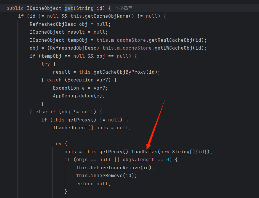Viewport: 259px width, 198px height.
Task: Click m_cacheStore field on the tempObj line
Action: tap(128, 40)
